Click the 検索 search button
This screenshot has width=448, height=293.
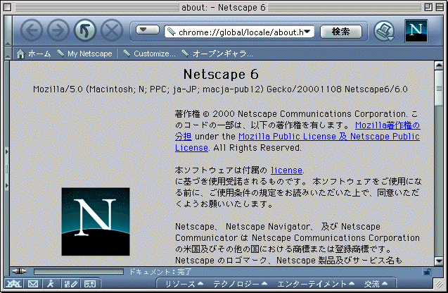341,32
